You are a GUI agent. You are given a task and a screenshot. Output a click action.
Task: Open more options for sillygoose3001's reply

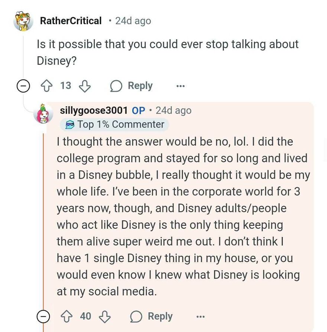point(200,316)
